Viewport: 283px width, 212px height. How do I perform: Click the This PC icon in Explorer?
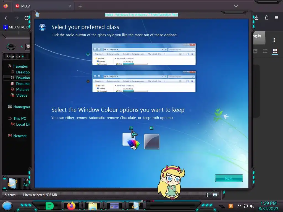click(x=10, y=118)
